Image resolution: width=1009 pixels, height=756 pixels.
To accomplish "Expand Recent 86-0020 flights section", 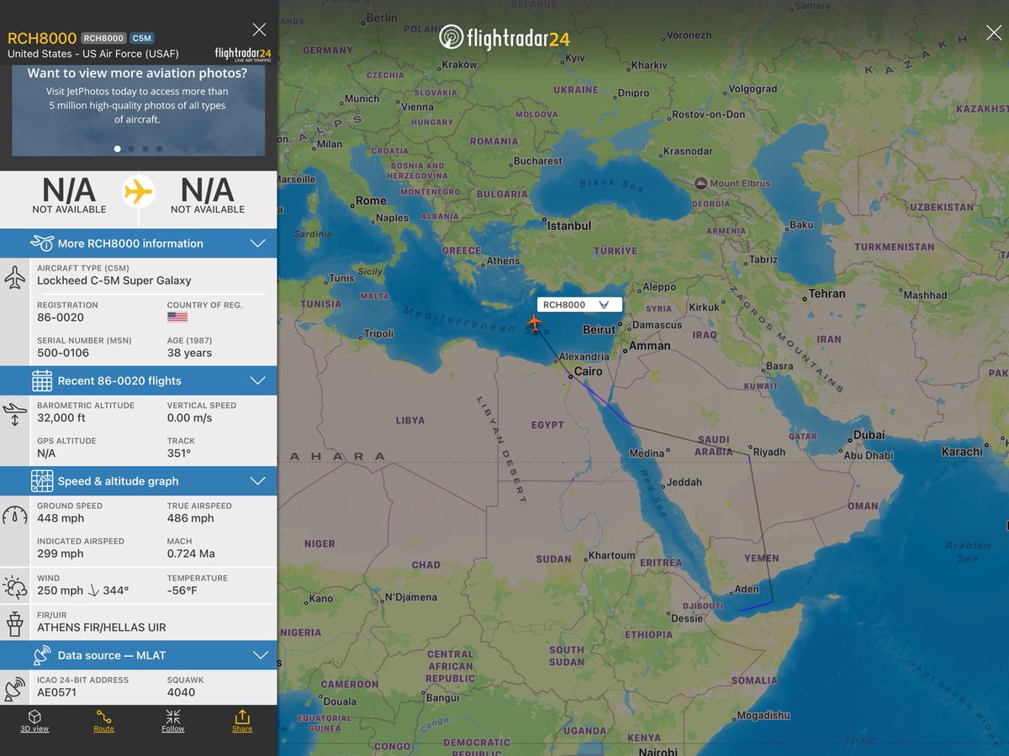I will pos(139,381).
